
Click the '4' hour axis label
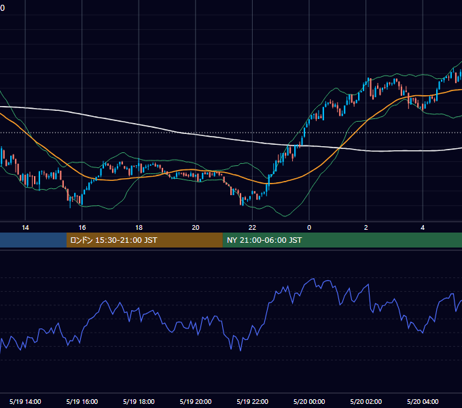click(423, 228)
